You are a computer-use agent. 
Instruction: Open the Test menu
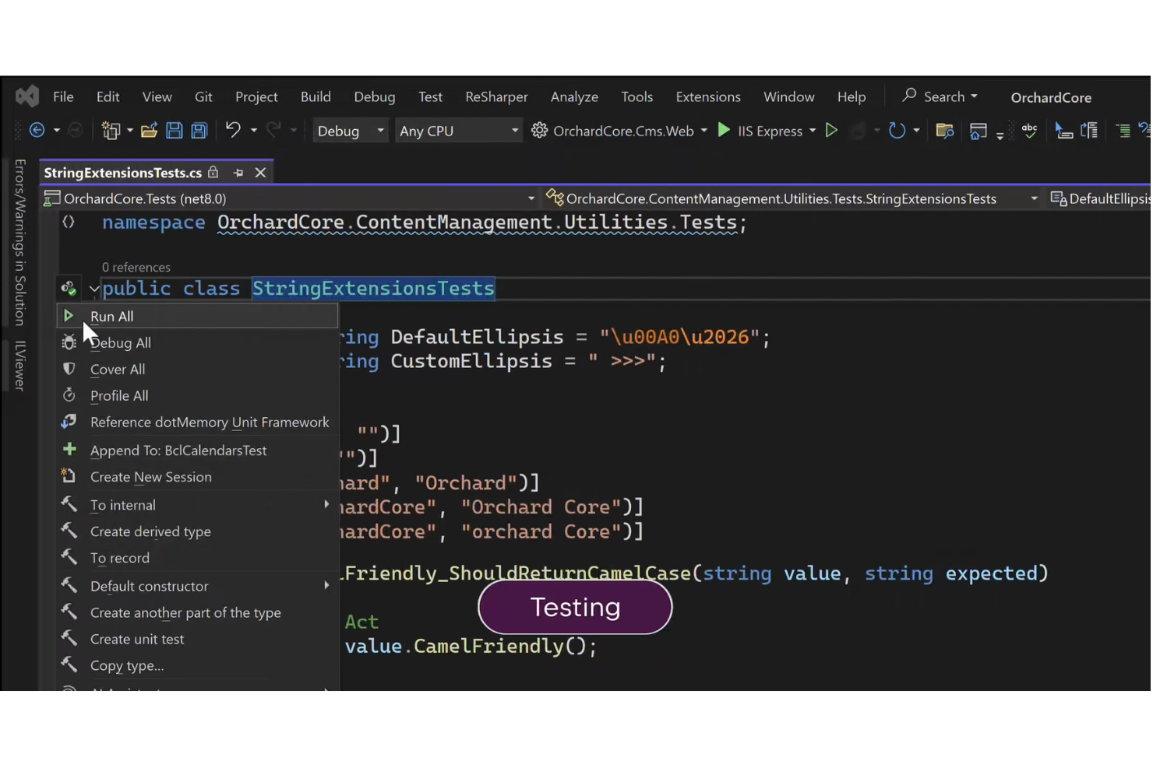pyautogui.click(x=430, y=96)
